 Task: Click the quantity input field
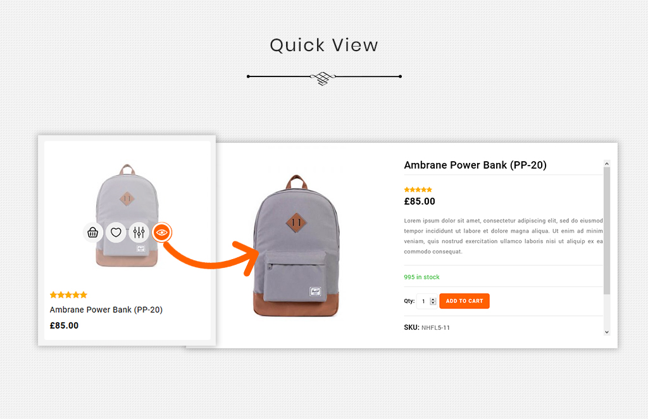(x=427, y=301)
